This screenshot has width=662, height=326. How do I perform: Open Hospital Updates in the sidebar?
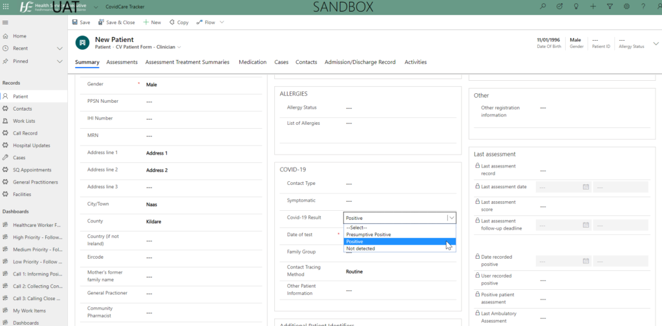31,146
